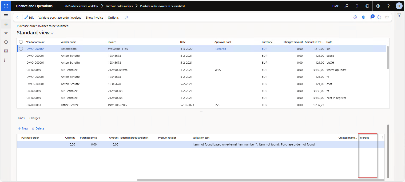Click the Home icon in left sidebar
The height and width of the screenshot is (182, 405).
tap(6, 24)
